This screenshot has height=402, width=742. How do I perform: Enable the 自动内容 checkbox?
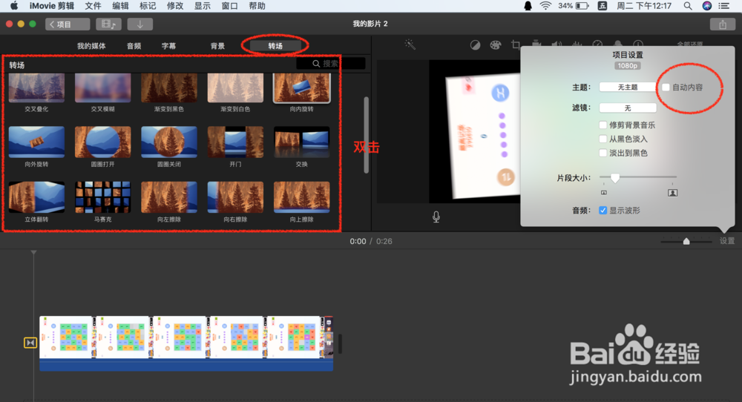coord(666,87)
